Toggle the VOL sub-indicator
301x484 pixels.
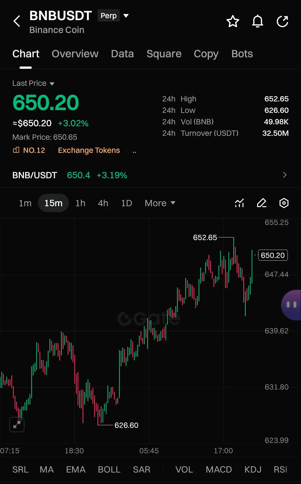click(184, 469)
